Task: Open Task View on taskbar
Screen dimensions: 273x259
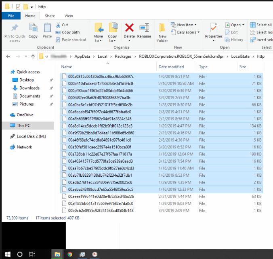Action: pyautogui.click(x=31, y=254)
